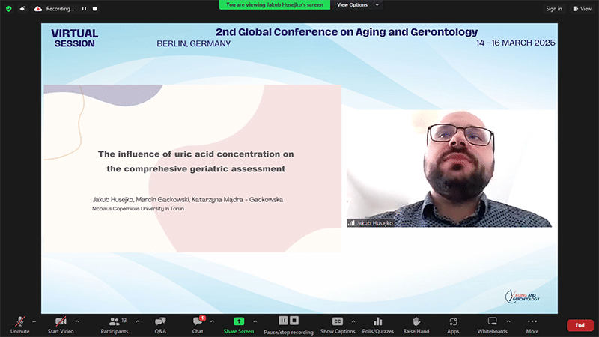This screenshot has width=599, height=337.
Task: Open Whiteboards
Action: click(x=492, y=322)
